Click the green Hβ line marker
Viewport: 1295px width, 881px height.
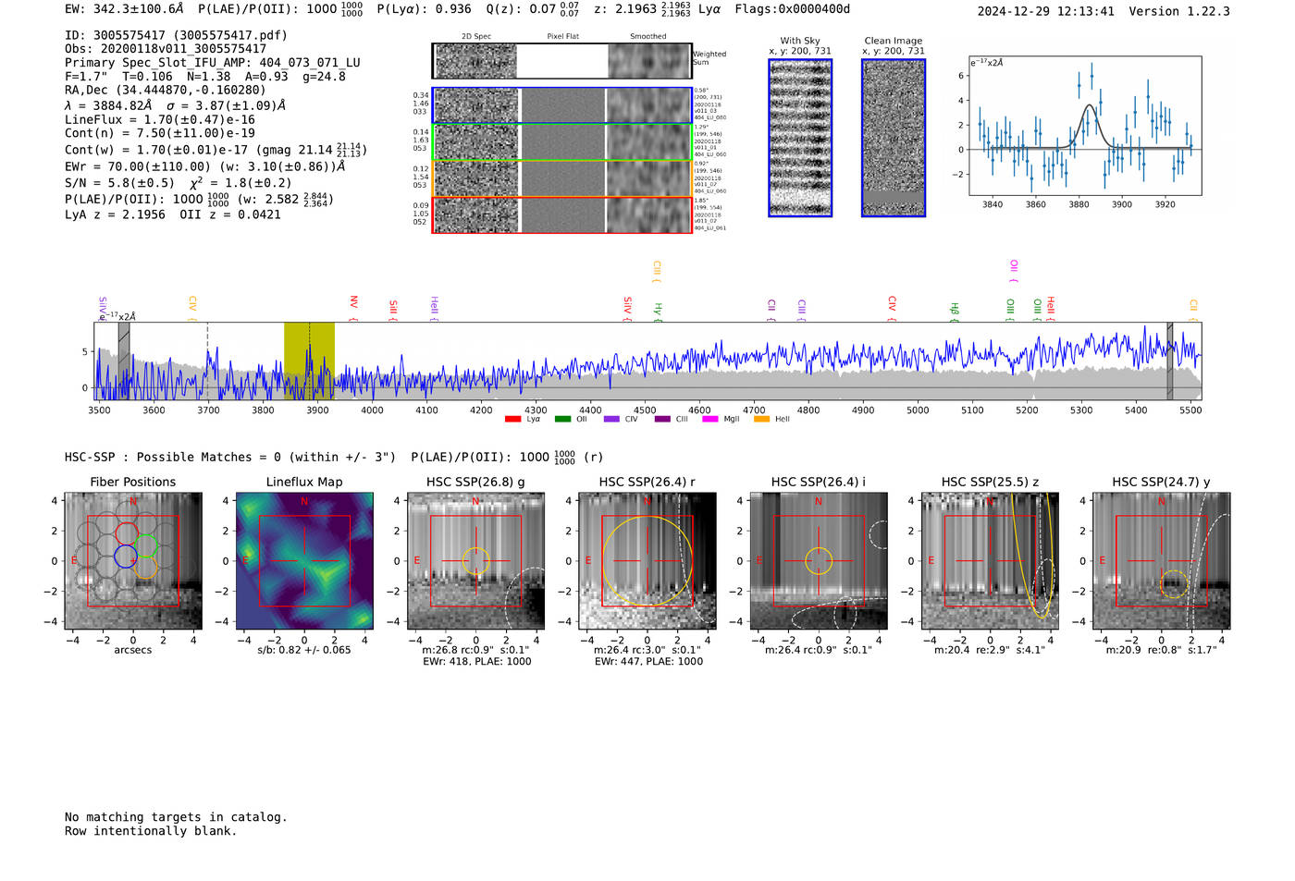(955, 311)
